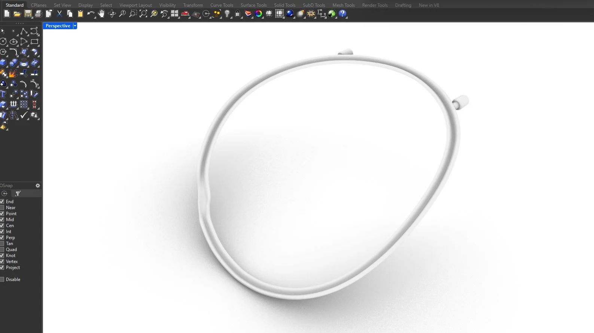Click the Print icon
594x333 pixels.
(x=38, y=14)
